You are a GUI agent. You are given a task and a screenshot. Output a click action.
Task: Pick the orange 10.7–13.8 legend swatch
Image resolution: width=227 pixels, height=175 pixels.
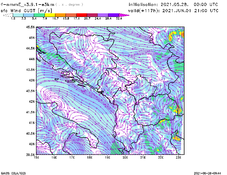pos(60,15)
